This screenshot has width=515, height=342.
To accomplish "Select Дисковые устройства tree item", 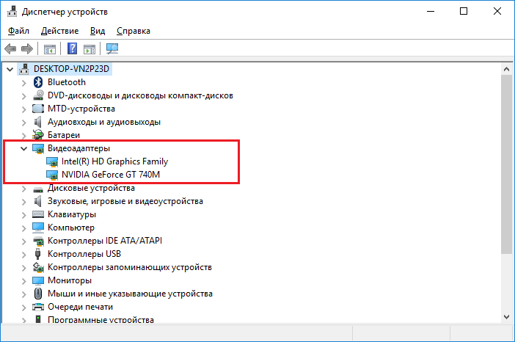I will click(91, 188).
